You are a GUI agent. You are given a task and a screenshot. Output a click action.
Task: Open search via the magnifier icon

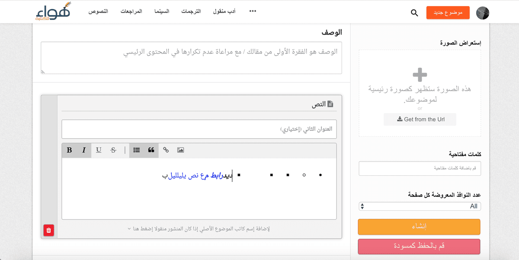point(414,13)
